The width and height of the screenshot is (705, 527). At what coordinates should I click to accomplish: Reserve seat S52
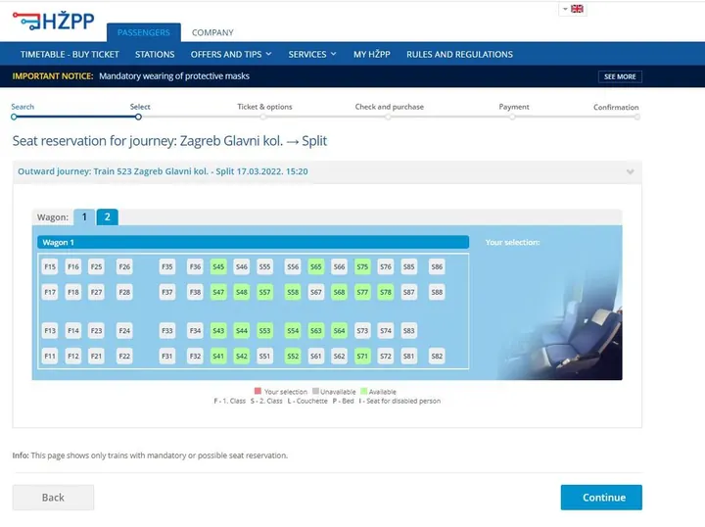[293, 356]
